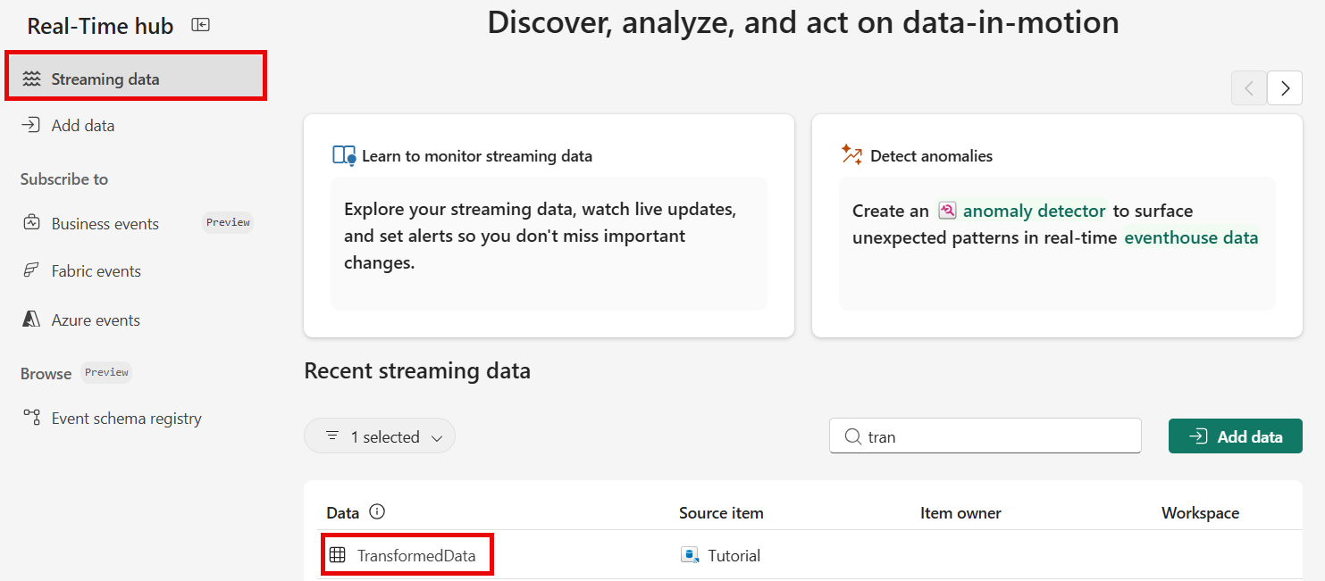Image resolution: width=1325 pixels, height=581 pixels.
Task: Click the Recent streaming data heading
Action: pos(417,370)
